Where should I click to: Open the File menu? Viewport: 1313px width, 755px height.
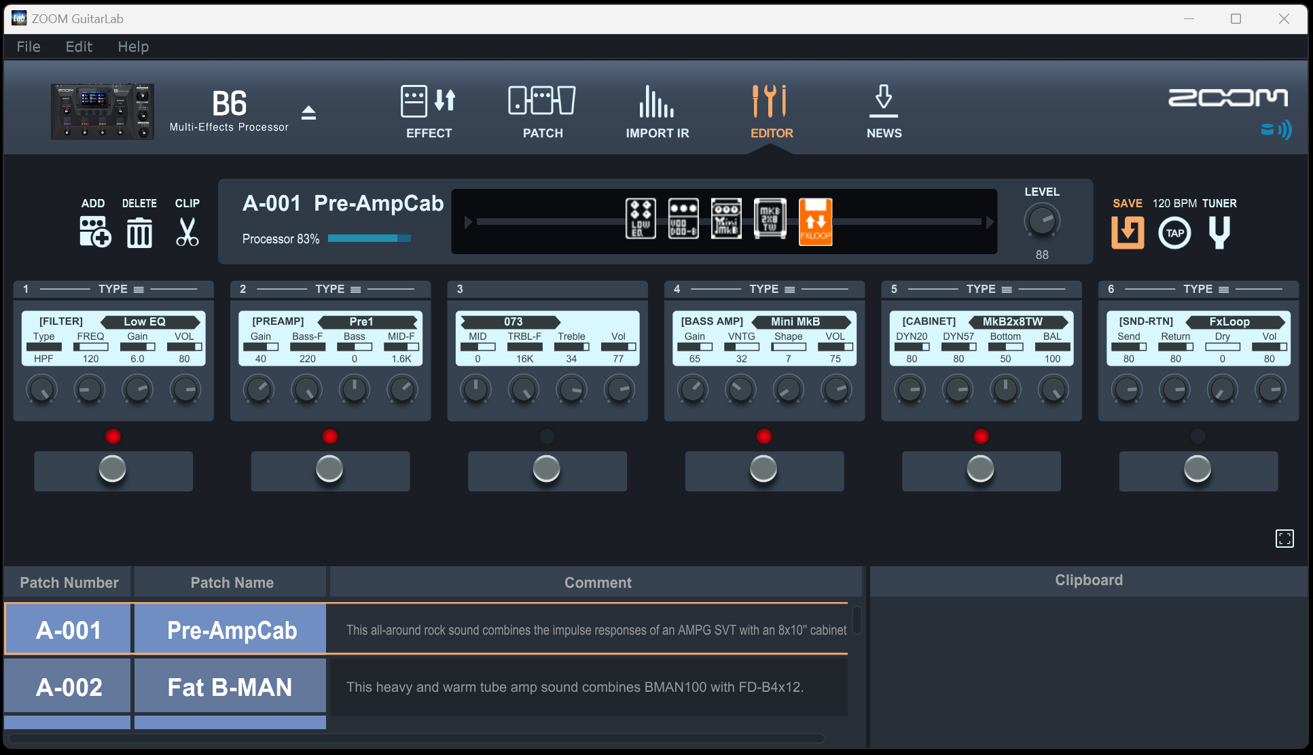click(29, 47)
